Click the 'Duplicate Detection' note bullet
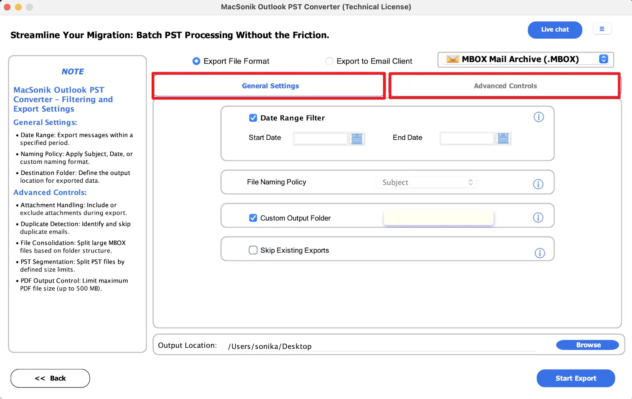 click(x=73, y=228)
